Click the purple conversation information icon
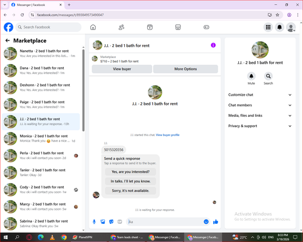Screen dimensions: 303x242 (213, 45)
